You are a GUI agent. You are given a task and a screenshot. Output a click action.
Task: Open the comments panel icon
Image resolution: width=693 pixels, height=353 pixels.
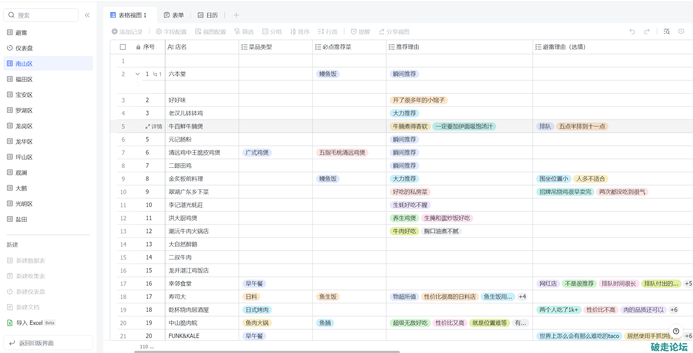point(681,32)
